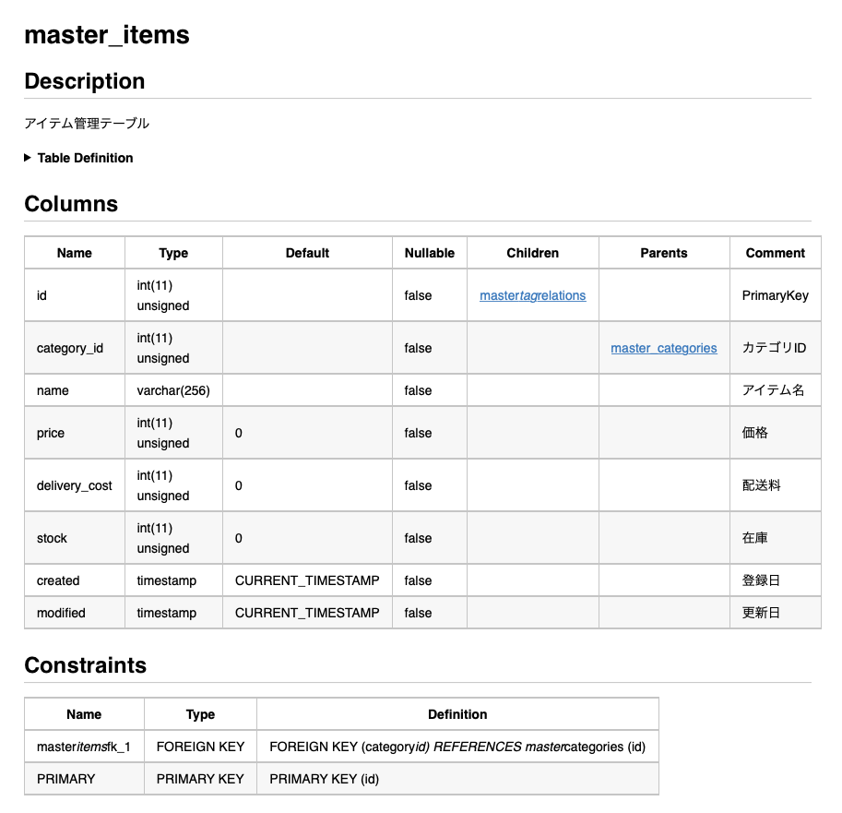The height and width of the screenshot is (813, 842).
Task: Click the FOREIGN KEY type cell
Action: [200, 747]
